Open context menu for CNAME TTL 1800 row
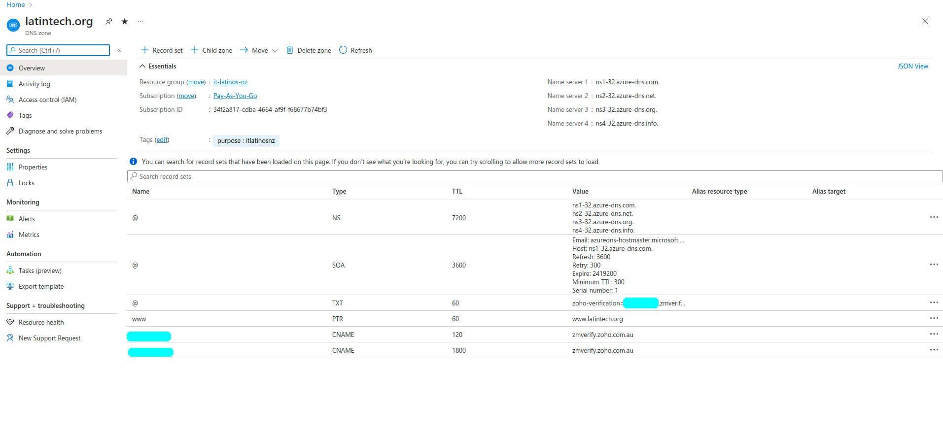Viewport: 943px width, 437px height. pyautogui.click(x=934, y=350)
